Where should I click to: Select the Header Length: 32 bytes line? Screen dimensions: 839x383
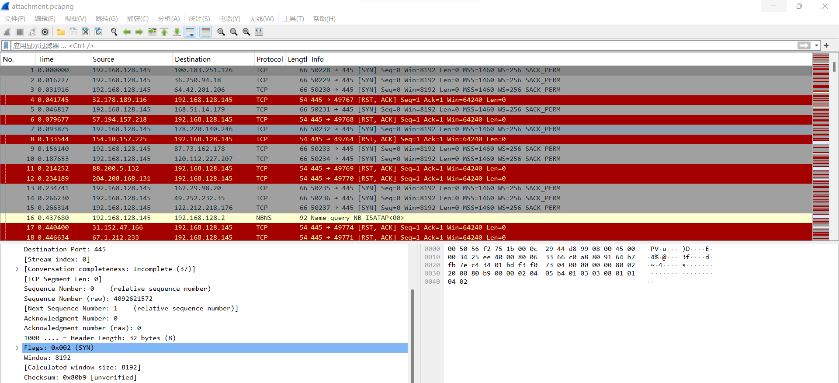pyautogui.click(x=100, y=338)
